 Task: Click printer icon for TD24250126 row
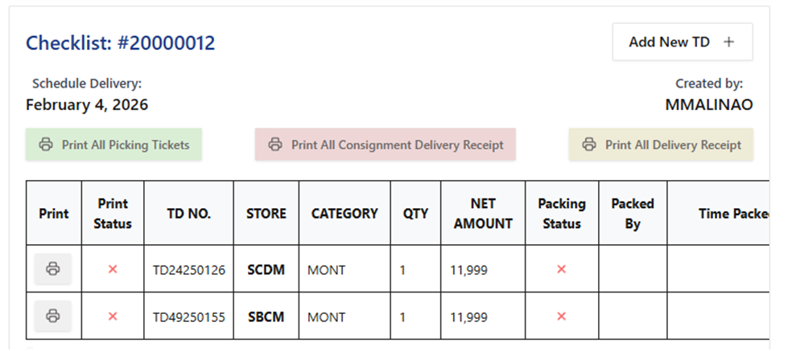(x=53, y=269)
